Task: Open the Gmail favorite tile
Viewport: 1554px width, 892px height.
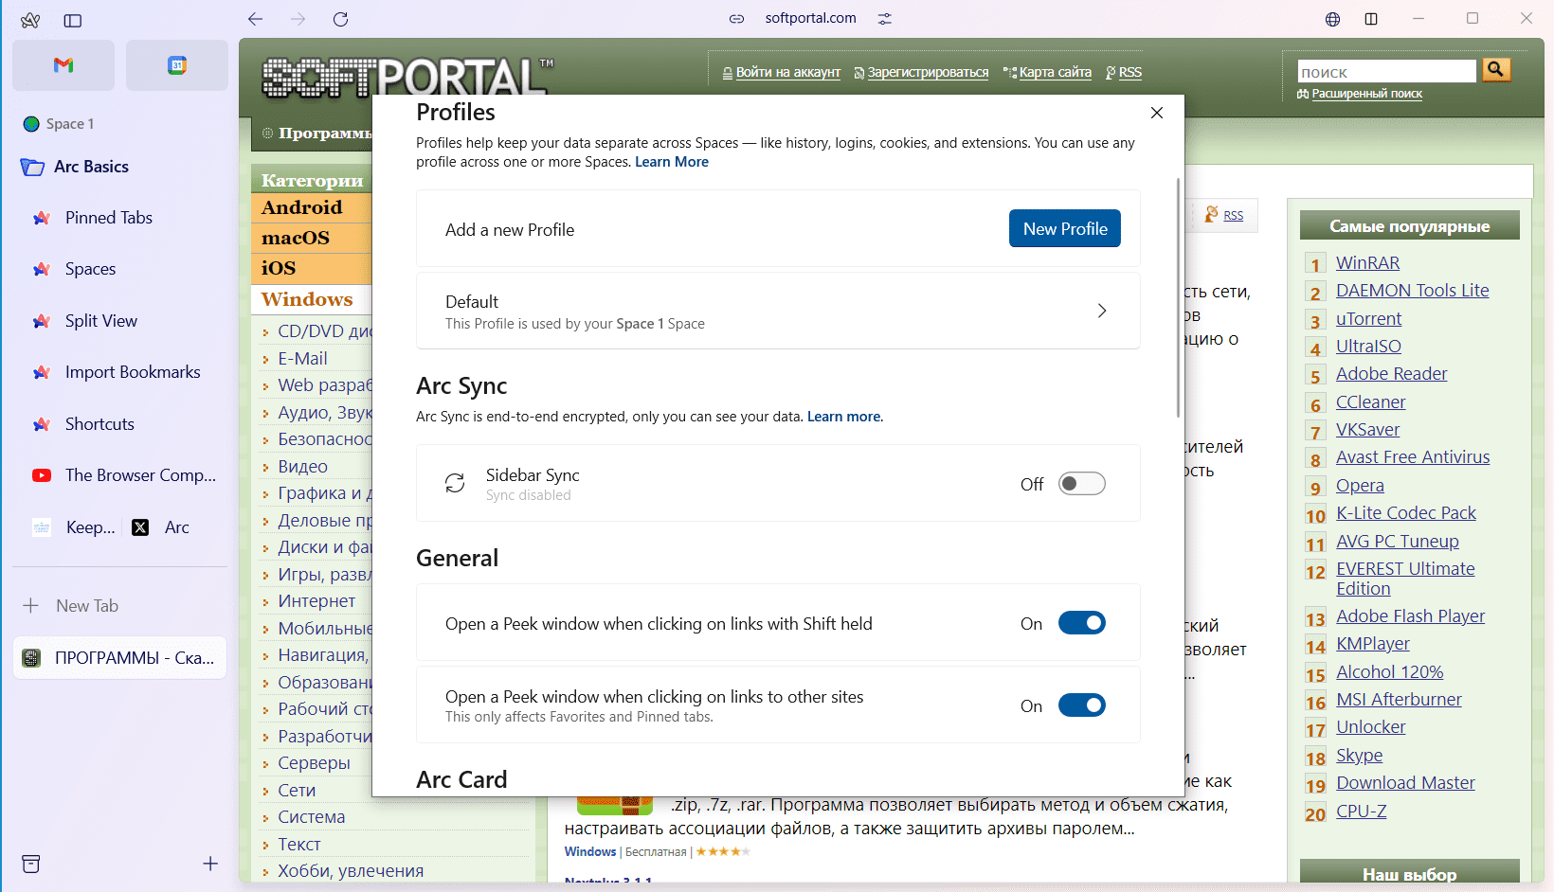Action: 63,65
